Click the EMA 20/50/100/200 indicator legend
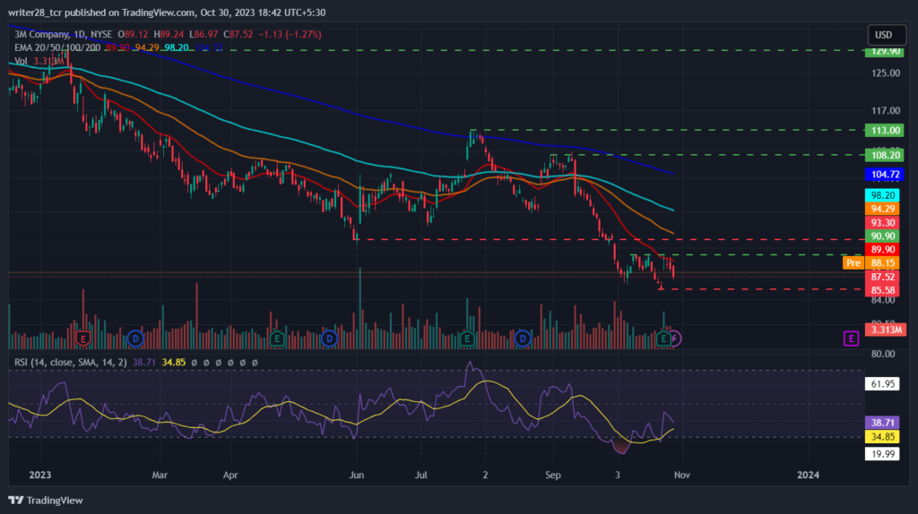 (57, 47)
